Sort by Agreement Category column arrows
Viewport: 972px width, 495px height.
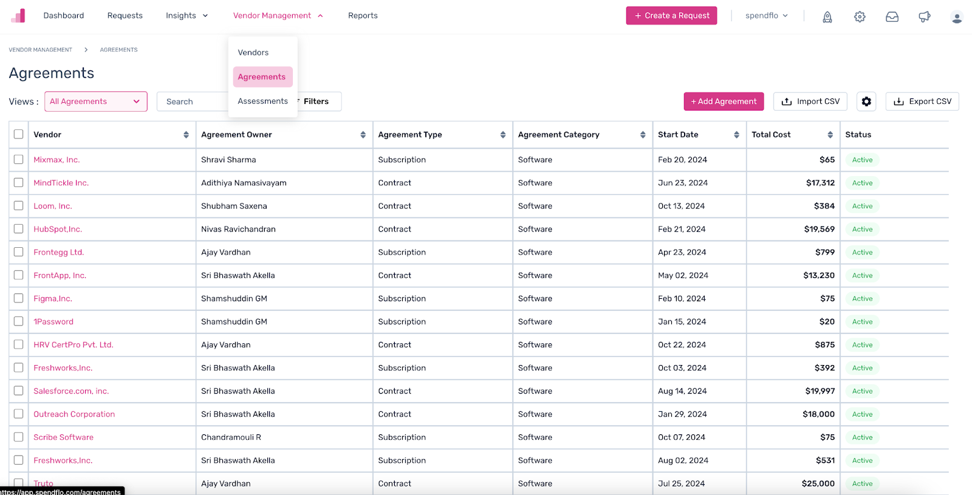pos(643,135)
